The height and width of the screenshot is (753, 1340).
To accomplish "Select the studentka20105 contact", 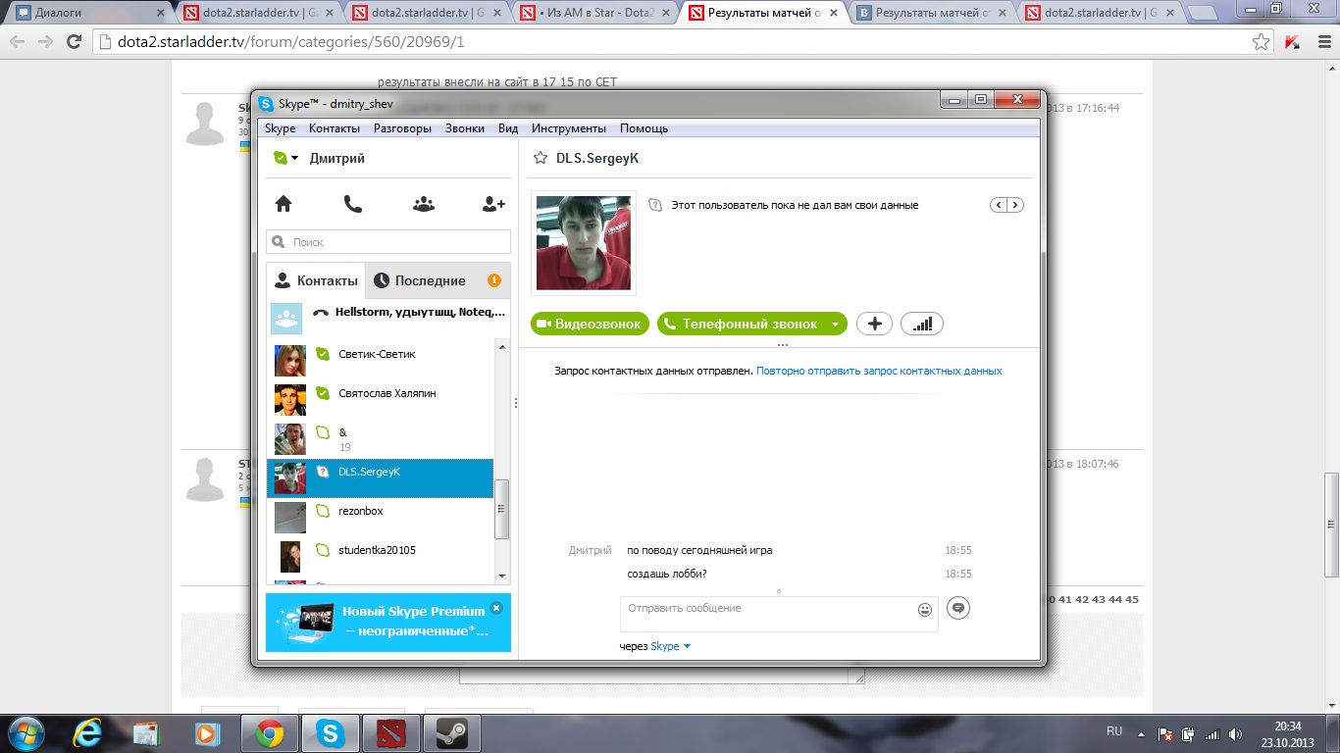I will [x=381, y=557].
